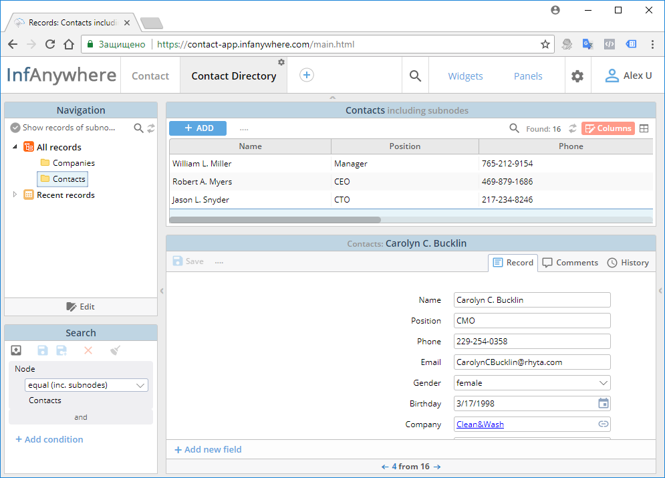Click the Columns button
Viewport: 665px width, 478px height.
coord(608,128)
